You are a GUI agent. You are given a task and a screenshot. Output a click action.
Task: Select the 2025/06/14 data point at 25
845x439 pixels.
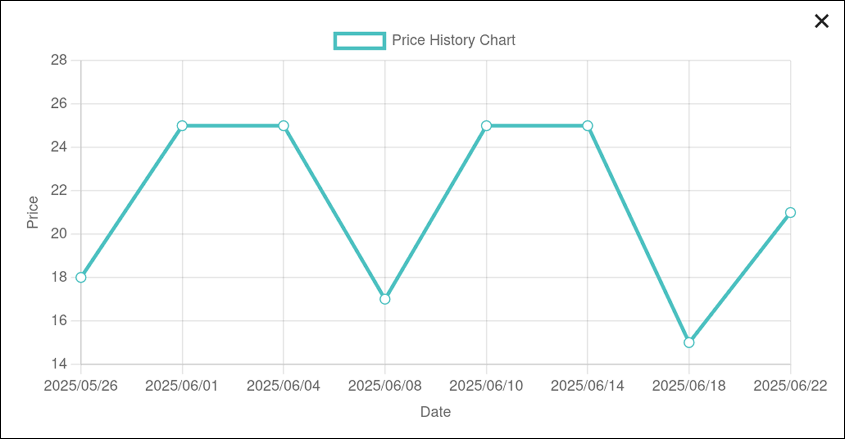pos(588,126)
